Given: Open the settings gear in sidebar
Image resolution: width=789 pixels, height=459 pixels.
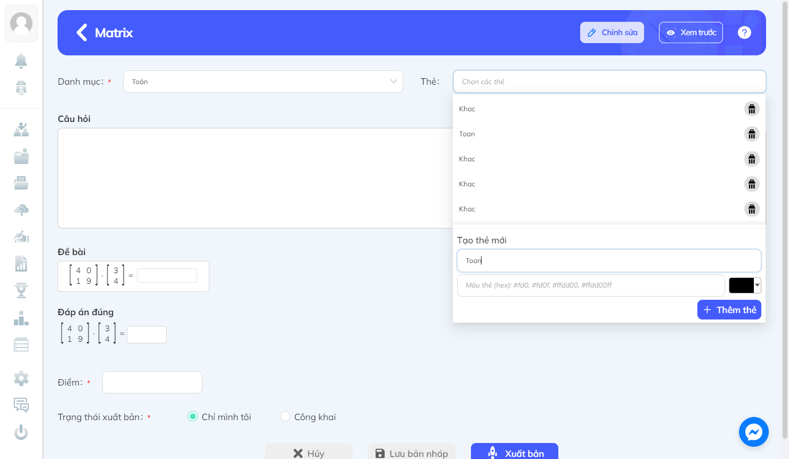Looking at the screenshot, I should (21, 379).
